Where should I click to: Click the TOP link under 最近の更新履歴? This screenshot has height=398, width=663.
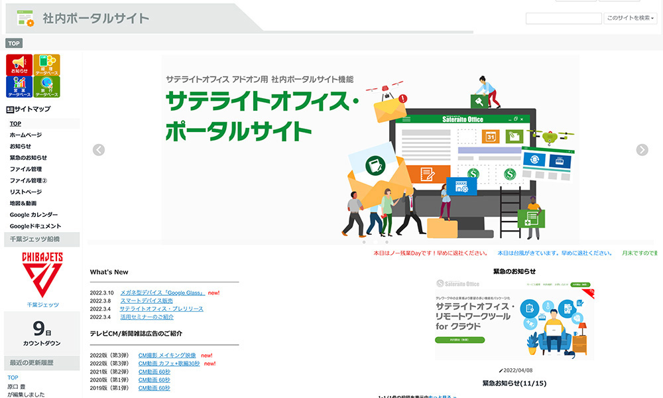13,377
